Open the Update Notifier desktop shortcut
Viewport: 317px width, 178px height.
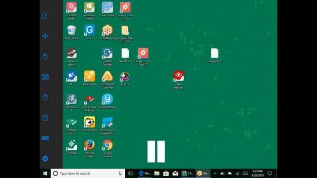(x=107, y=57)
